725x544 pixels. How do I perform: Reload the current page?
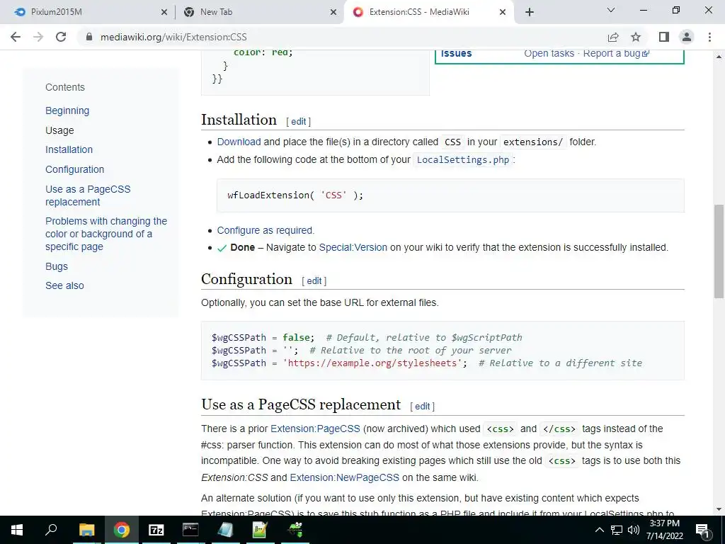coord(61,37)
